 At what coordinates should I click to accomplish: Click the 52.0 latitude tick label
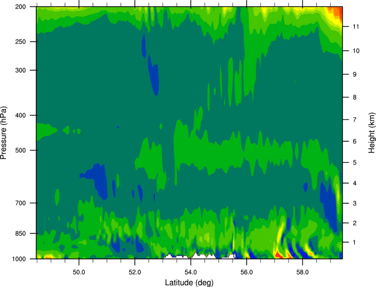click(135, 272)
